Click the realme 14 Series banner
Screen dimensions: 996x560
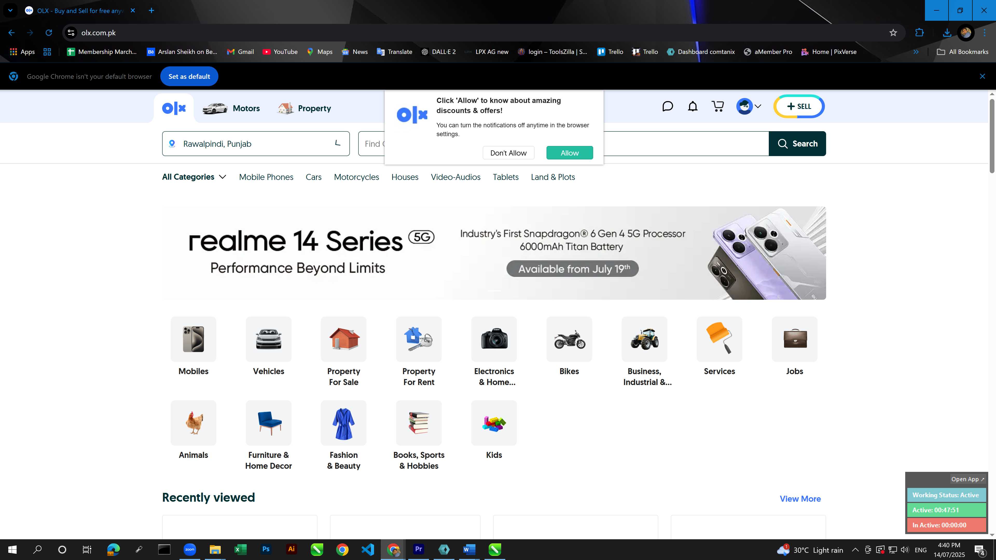[x=494, y=253]
